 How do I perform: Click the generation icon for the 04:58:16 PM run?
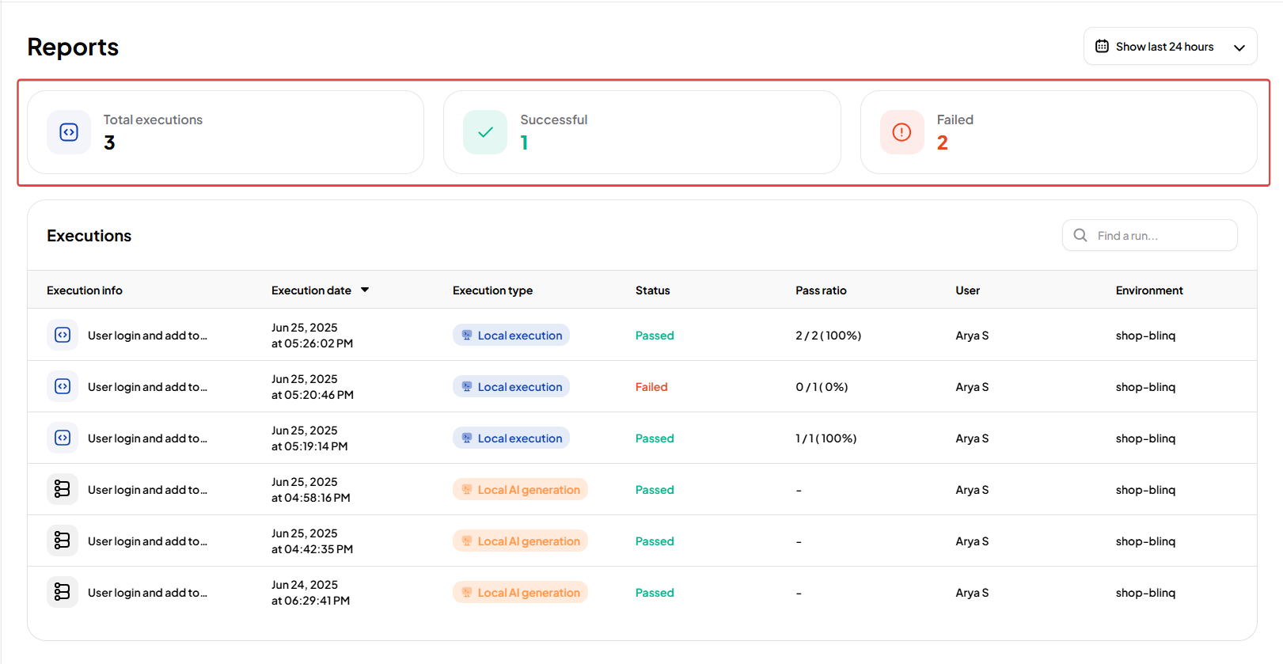(x=63, y=489)
